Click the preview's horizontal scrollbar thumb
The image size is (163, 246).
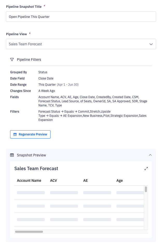click(29, 232)
